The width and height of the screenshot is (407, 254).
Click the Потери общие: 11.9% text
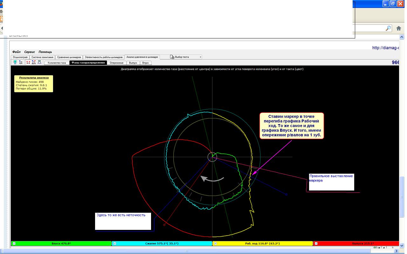[31, 89]
